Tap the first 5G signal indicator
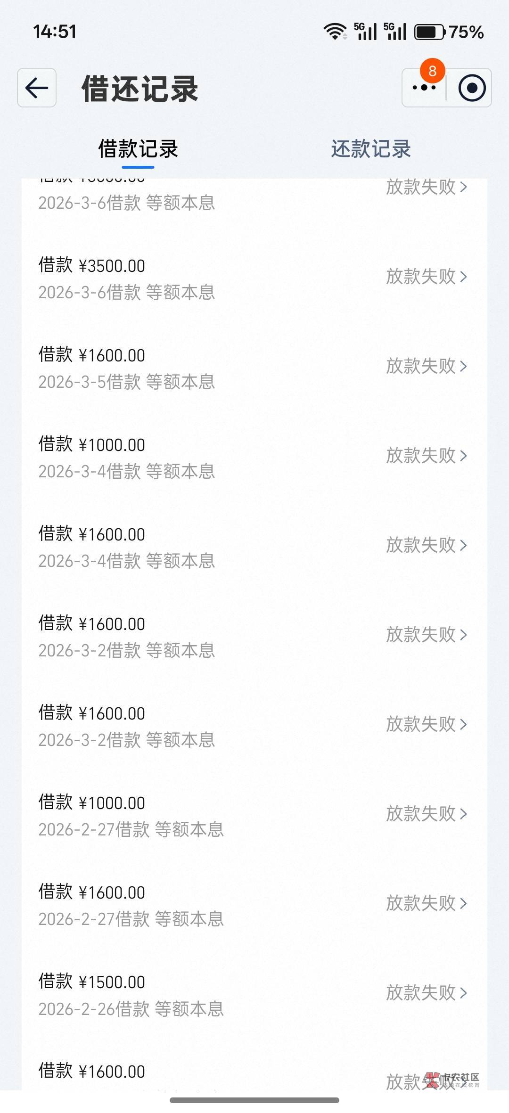509x1113 pixels. coord(366,32)
